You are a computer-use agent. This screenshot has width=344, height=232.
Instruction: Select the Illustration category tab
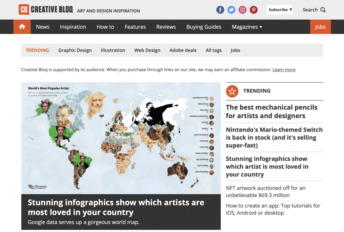coord(113,50)
